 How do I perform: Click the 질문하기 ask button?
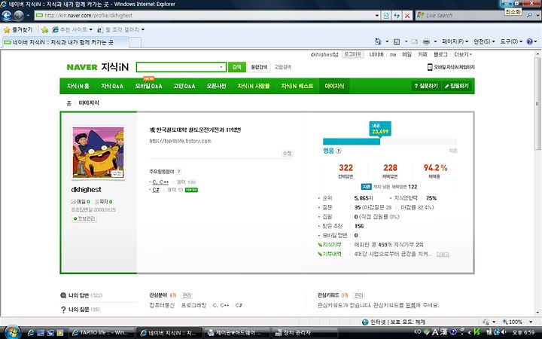click(x=426, y=86)
